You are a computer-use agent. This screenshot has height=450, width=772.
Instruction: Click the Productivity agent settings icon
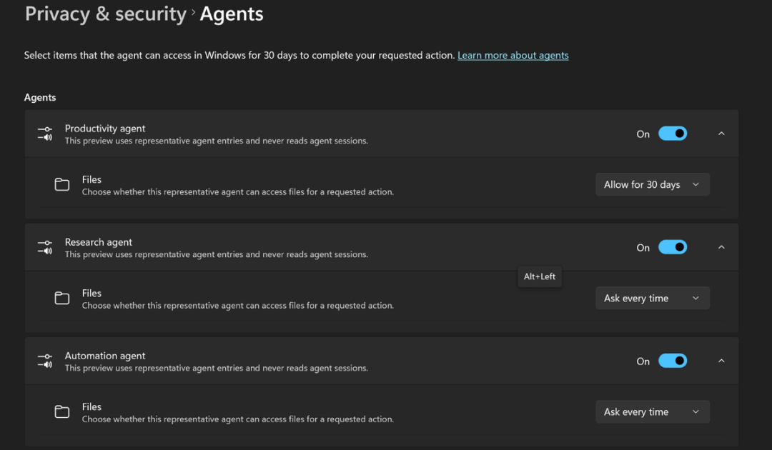(45, 134)
